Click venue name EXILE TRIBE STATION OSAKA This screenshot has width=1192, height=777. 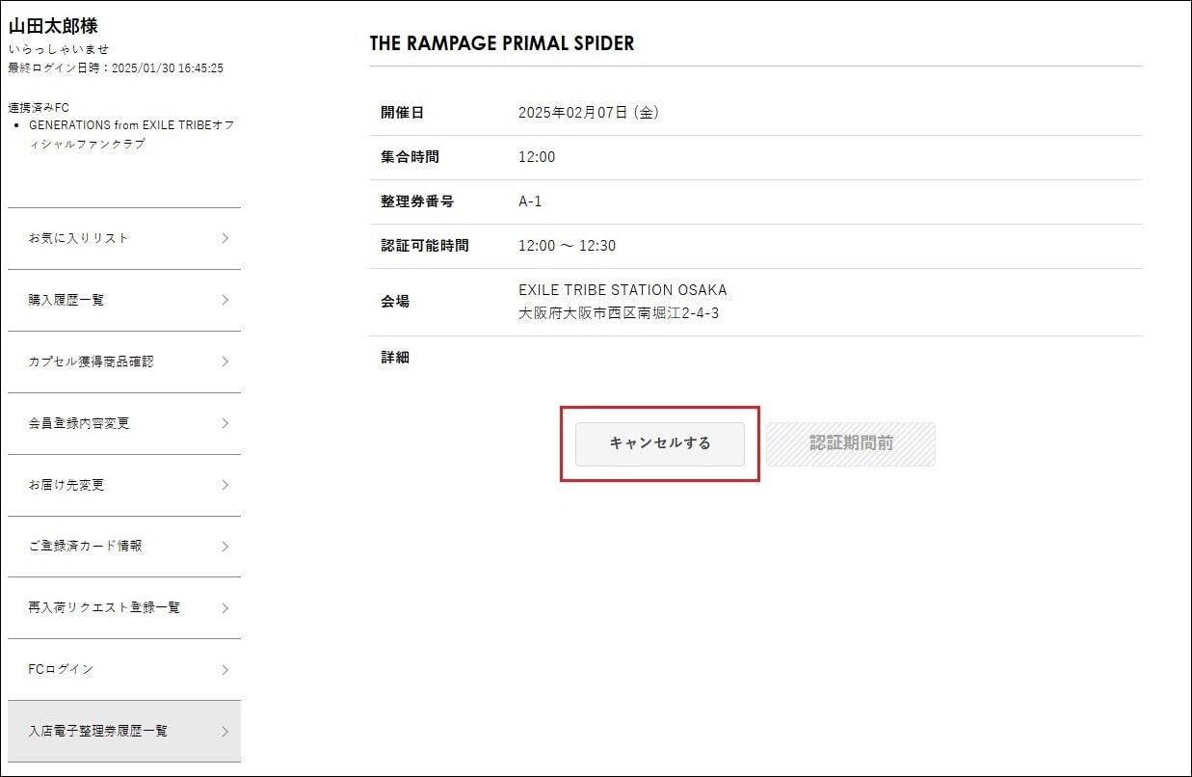622,290
